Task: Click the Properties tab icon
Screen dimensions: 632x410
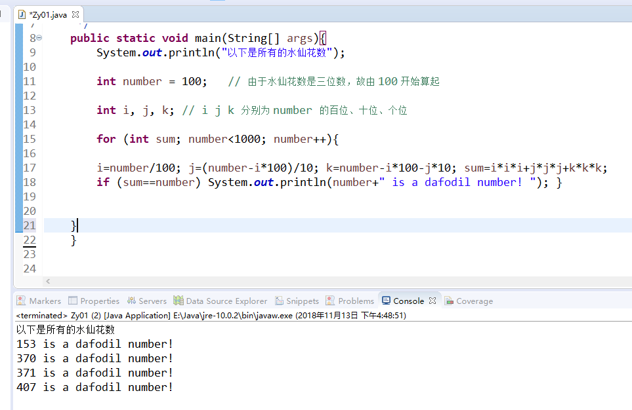Action: pyautogui.click(x=73, y=301)
